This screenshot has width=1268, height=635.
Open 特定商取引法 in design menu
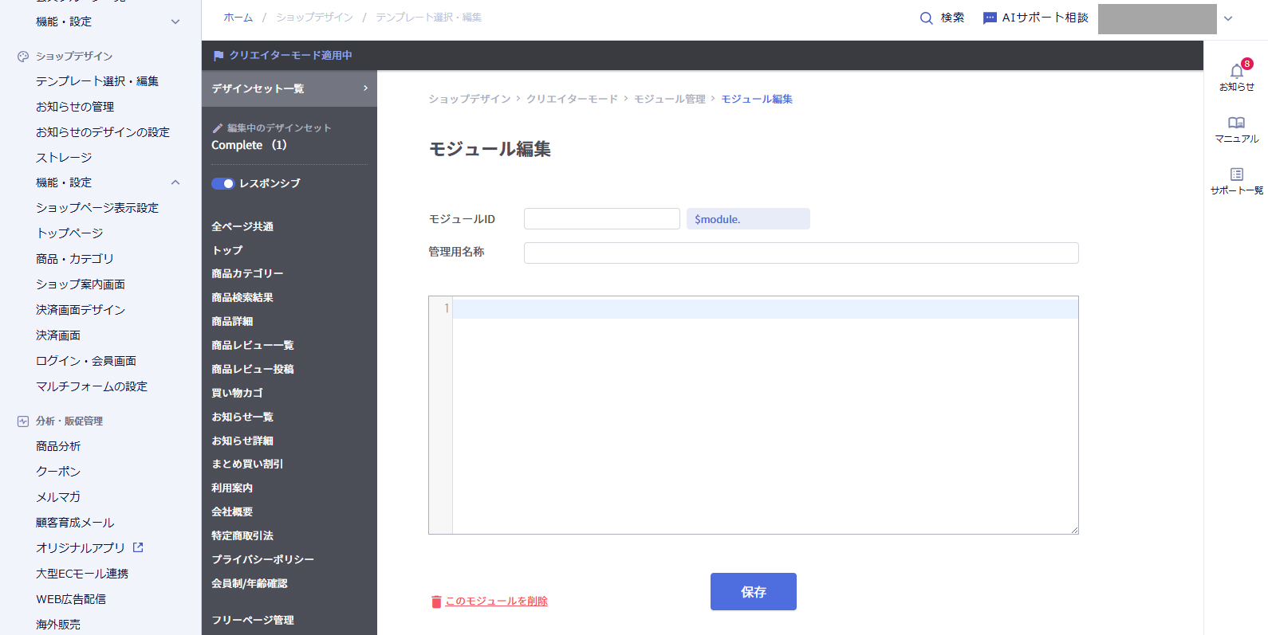(x=242, y=535)
